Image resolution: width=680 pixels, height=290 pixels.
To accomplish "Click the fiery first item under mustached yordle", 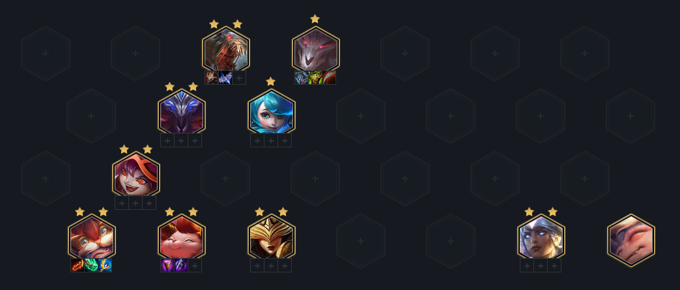I will [x=78, y=265].
